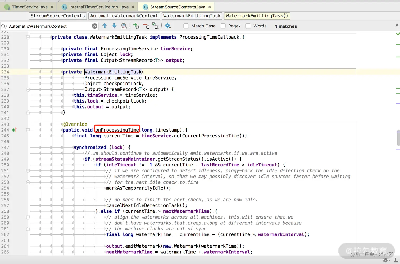Close the find bar

pyautogui.click(x=397, y=25)
